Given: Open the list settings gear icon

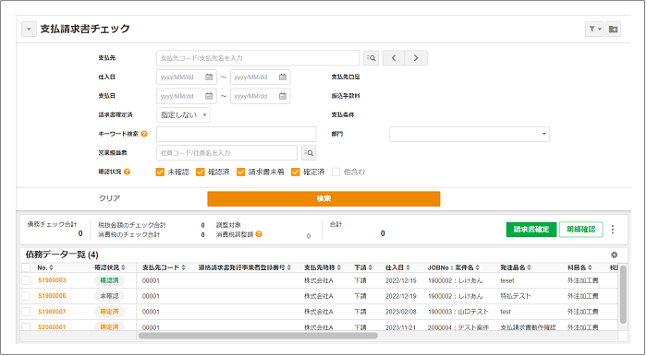Looking at the screenshot, I should tap(614, 255).
